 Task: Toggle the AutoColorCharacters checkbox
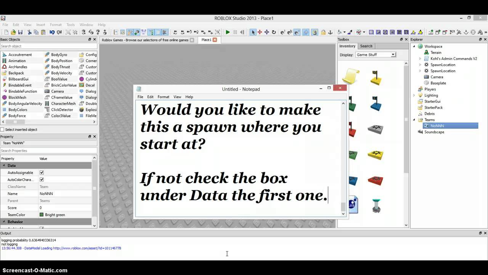[x=42, y=180]
